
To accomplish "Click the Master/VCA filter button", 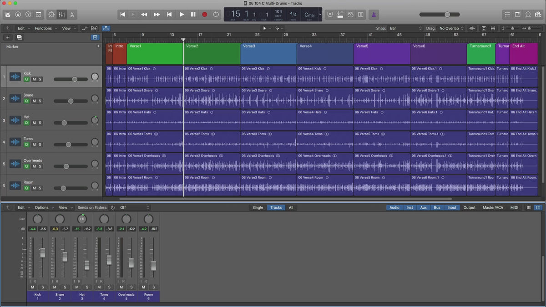I will (493, 207).
